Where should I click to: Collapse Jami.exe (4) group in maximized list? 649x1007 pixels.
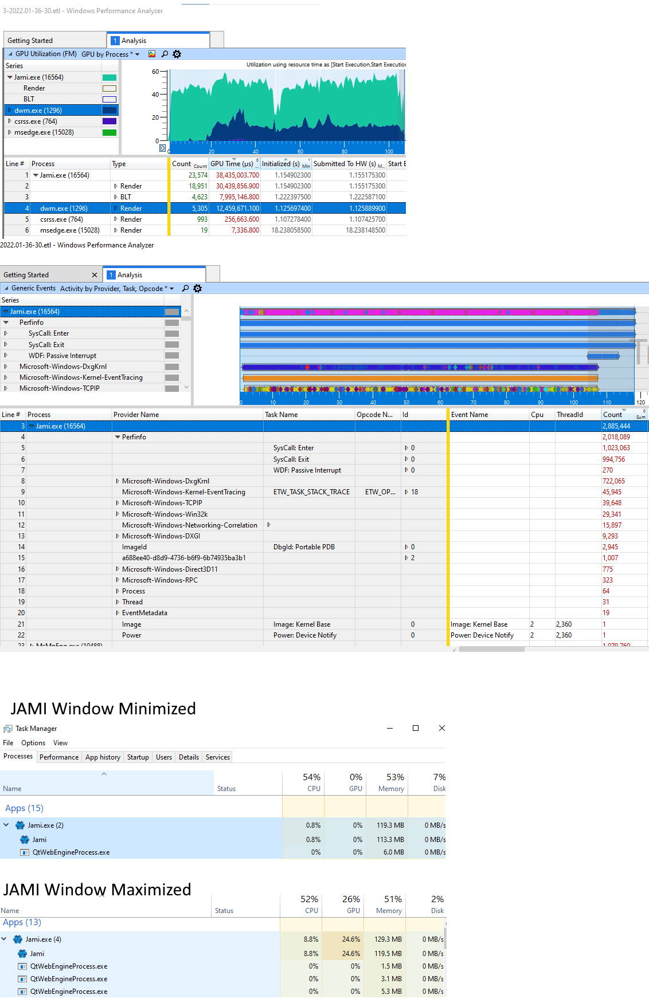[x=4, y=939]
